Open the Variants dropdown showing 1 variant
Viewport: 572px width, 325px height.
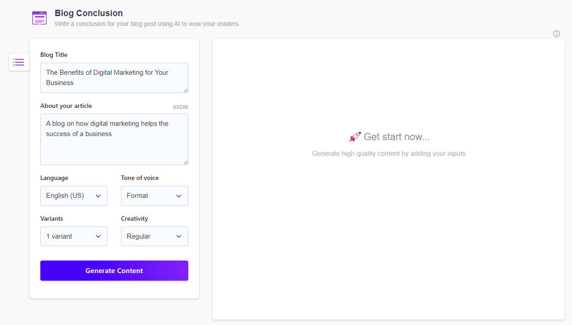[74, 236]
